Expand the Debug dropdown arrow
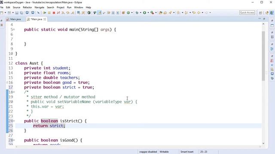This screenshot has height=154, width=275. click(141, 12)
